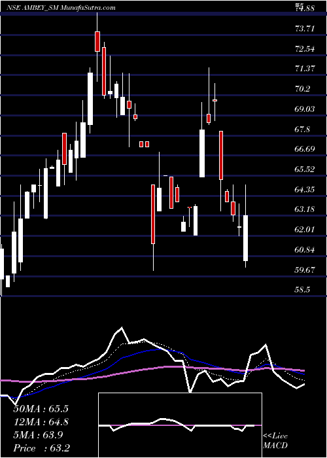Select the 71.37 price axis label
The height and width of the screenshot is (458, 327).
305,68
